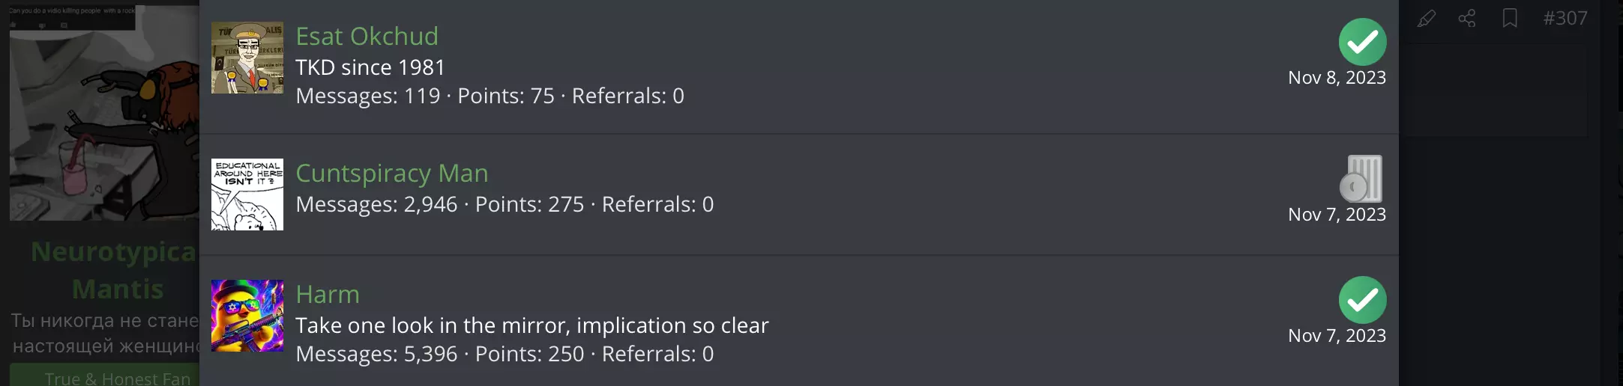Open Harm's colorful avatar
Screen dimensions: 1623x386
[247, 316]
